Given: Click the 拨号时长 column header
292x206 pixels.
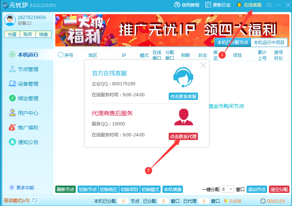Looking at the screenshot, I should [x=278, y=55].
